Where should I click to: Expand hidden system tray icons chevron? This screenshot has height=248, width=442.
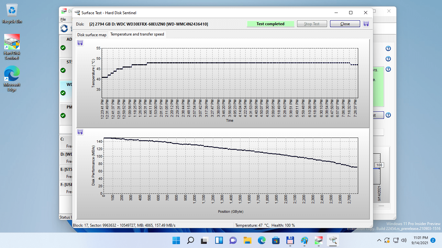[379, 240]
